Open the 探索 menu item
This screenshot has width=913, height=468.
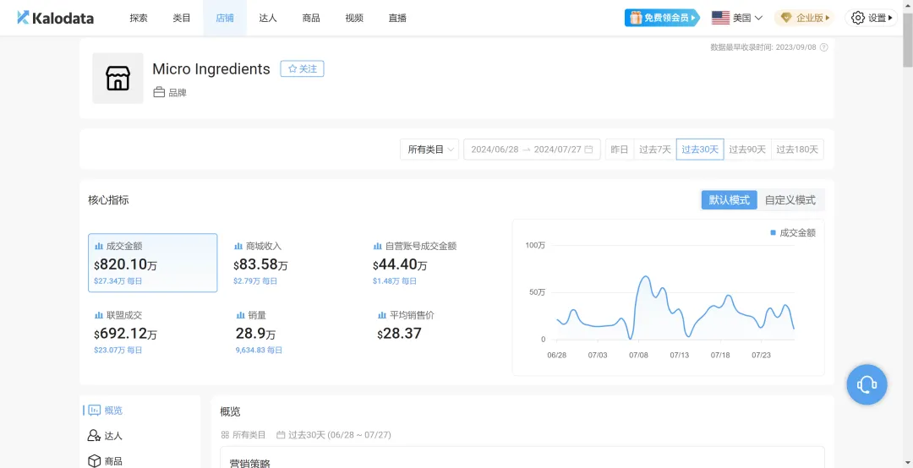(139, 18)
